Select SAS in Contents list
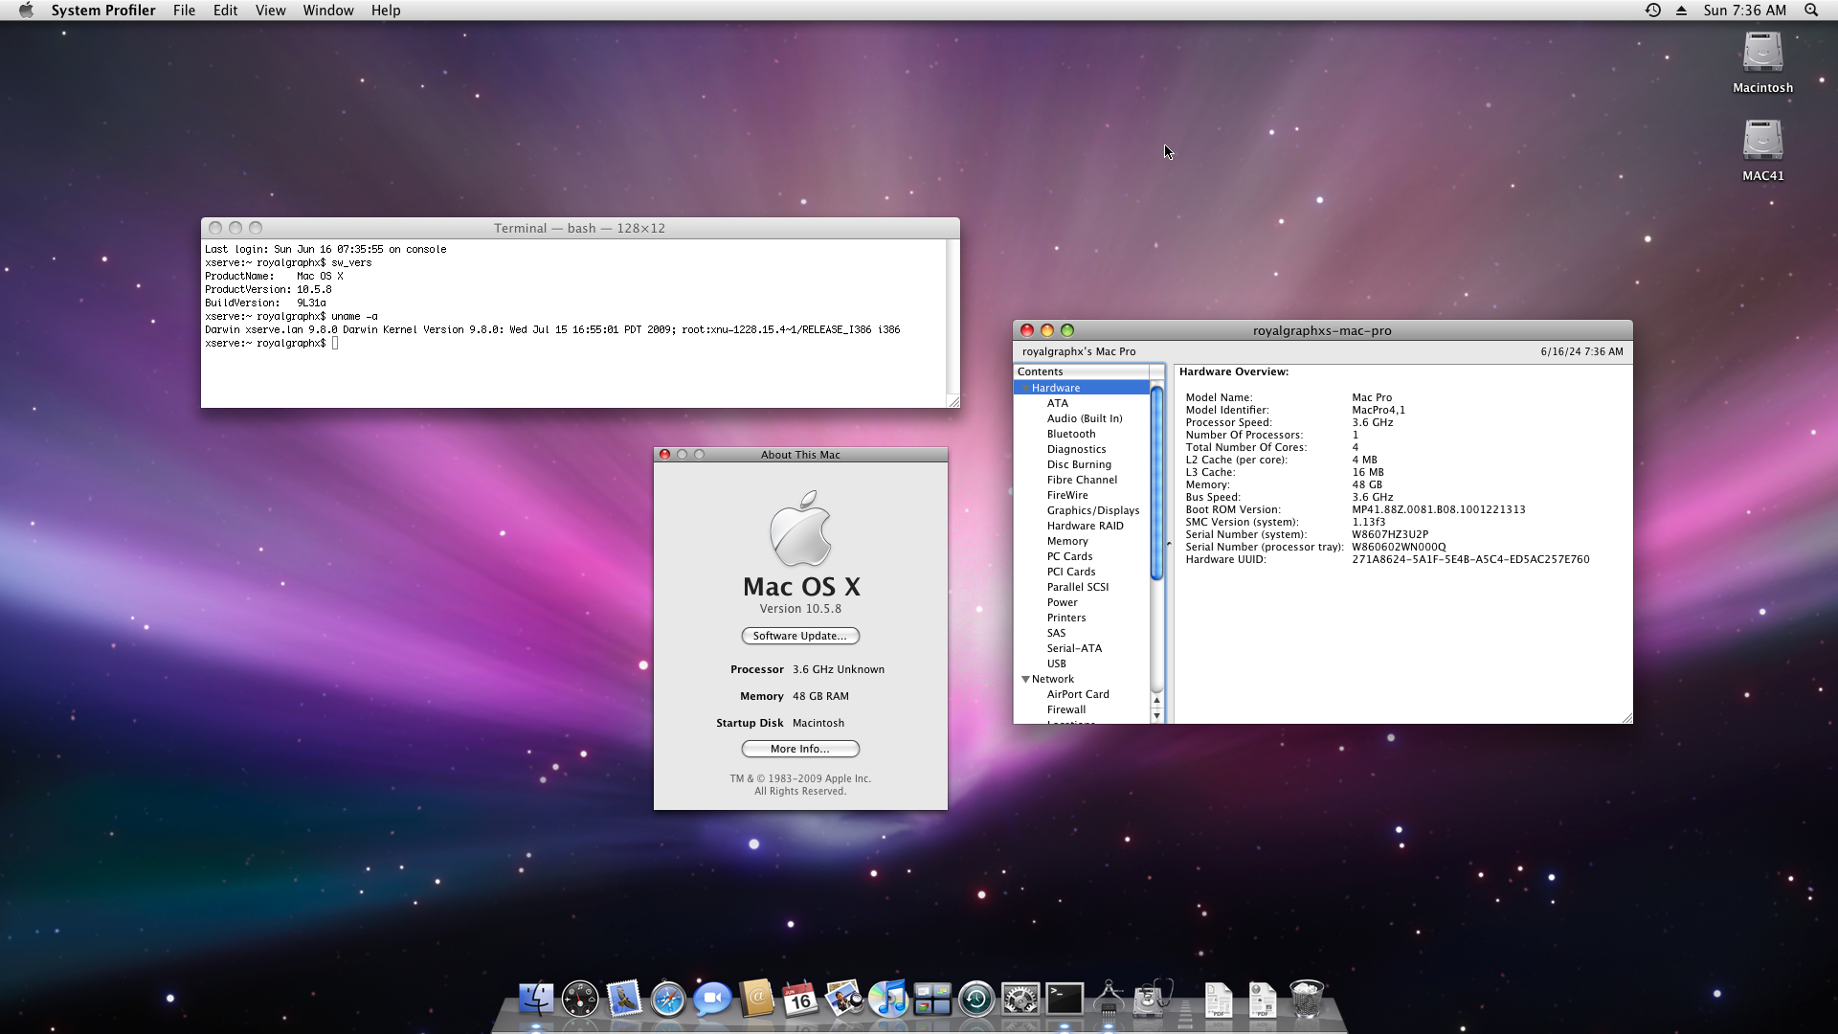Image resolution: width=1838 pixels, height=1034 pixels. (x=1056, y=633)
